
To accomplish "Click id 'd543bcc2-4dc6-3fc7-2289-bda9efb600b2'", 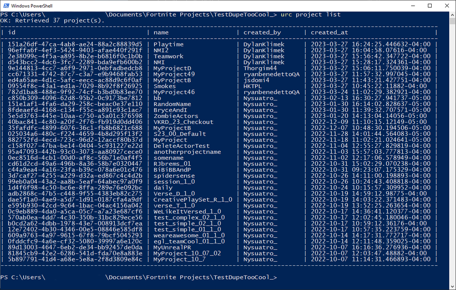I will 75,62.
